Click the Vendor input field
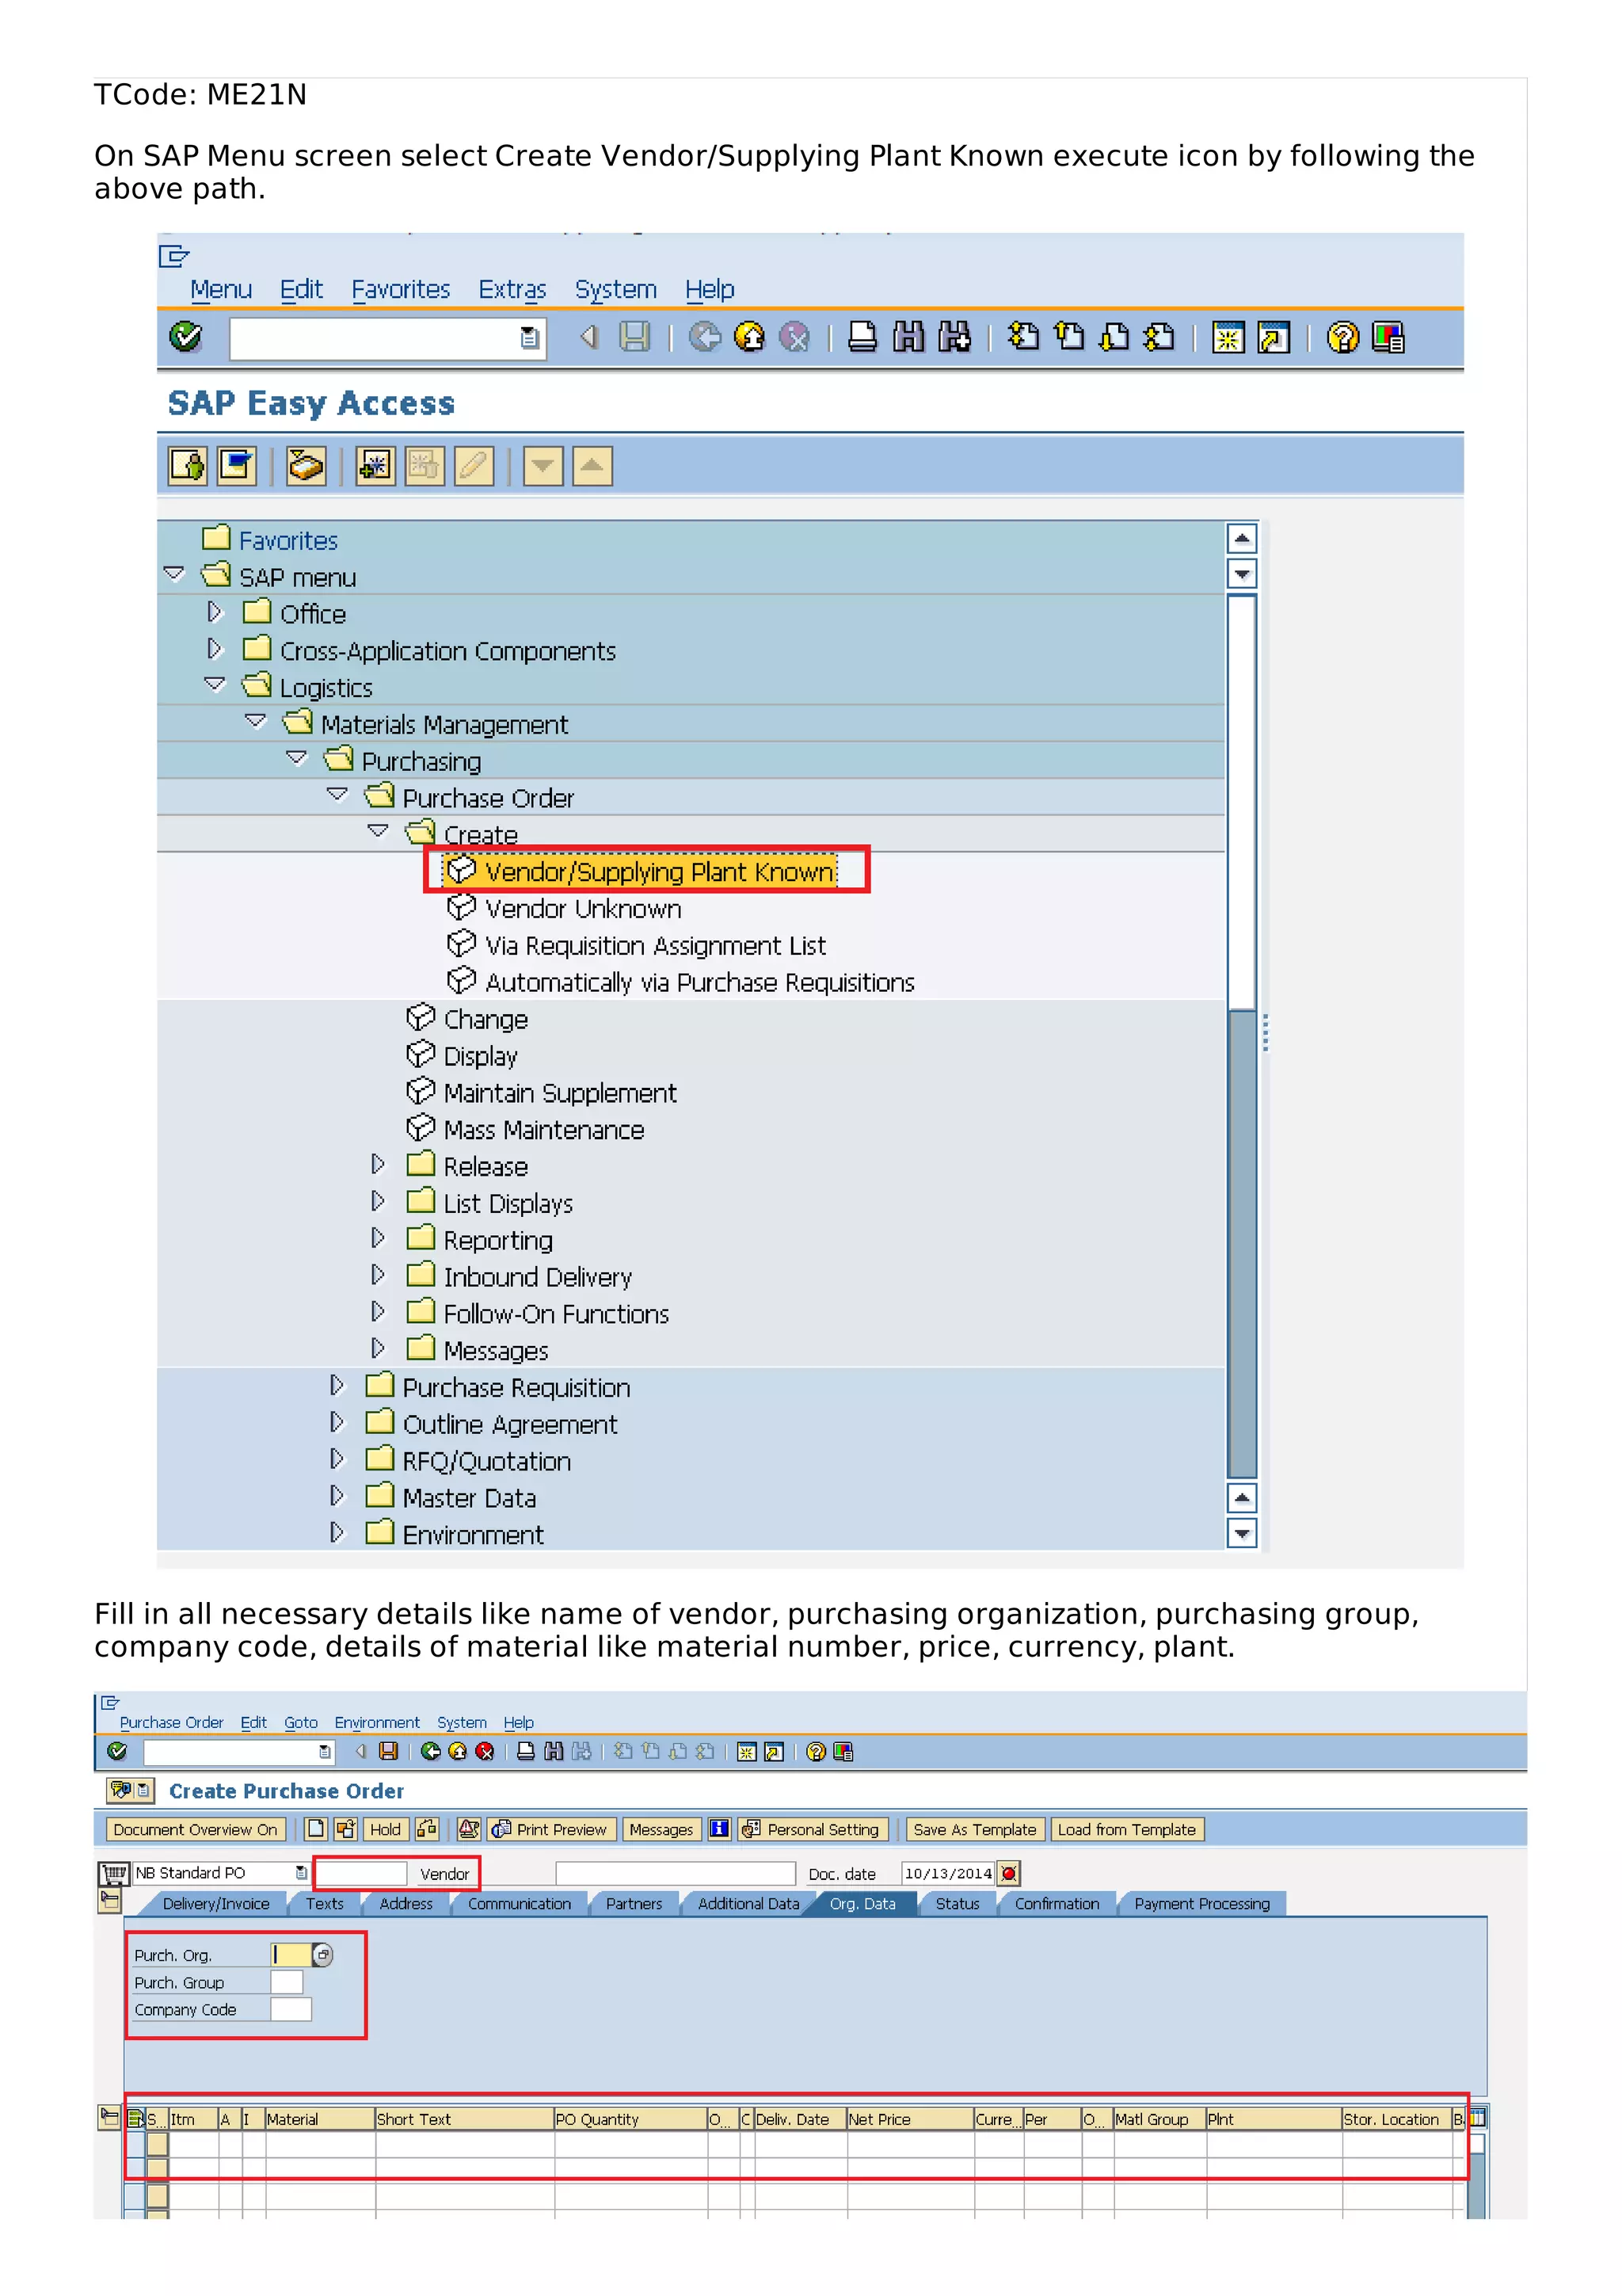The height and width of the screenshot is (2296, 1622). 361,1873
